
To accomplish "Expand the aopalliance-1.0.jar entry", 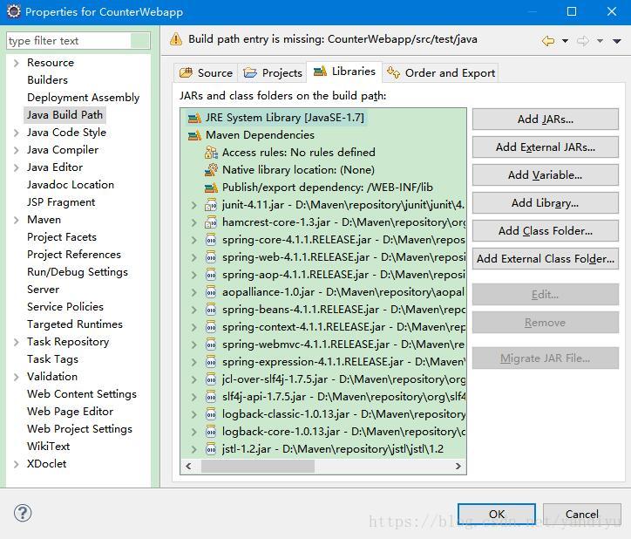I will (194, 292).
